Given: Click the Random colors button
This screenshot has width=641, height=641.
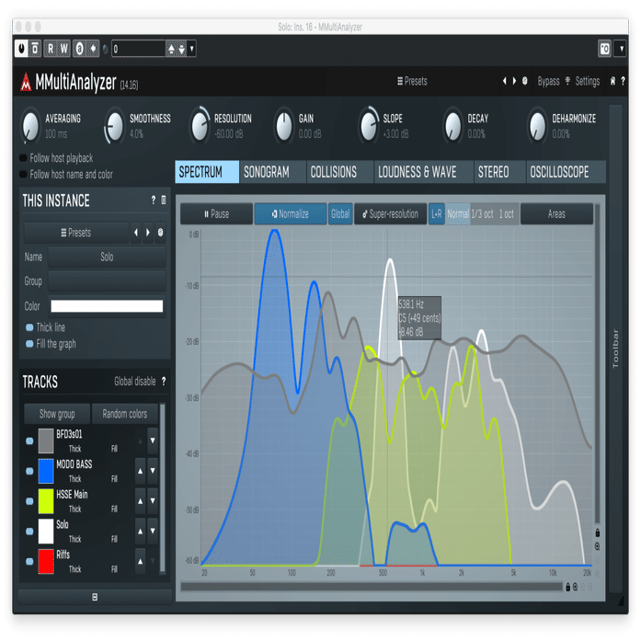Looking at the screenshot, I should tap(125, 414).
